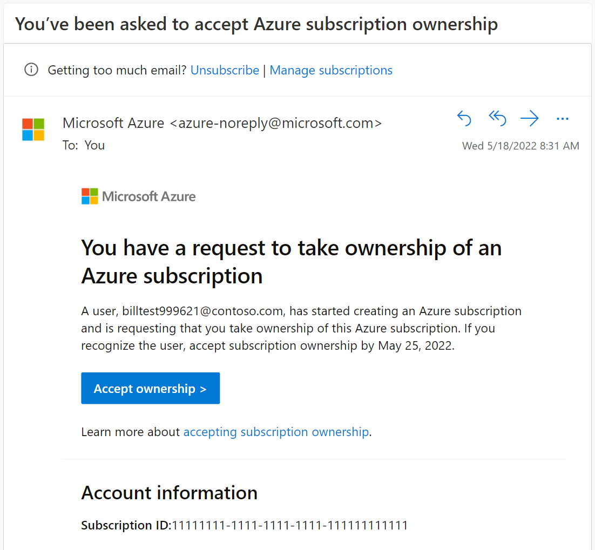Select the Subscription ID value
This screenshot has width=595, height=550.
pos(290,525)
